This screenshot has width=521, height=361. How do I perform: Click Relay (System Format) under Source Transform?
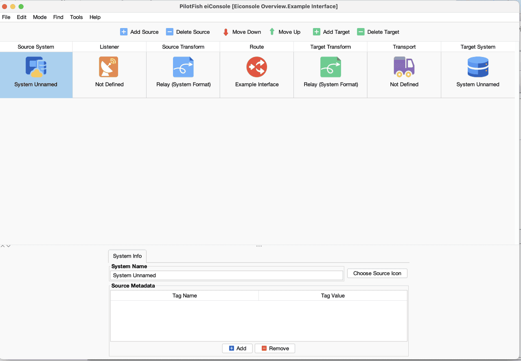pos(184,85)
